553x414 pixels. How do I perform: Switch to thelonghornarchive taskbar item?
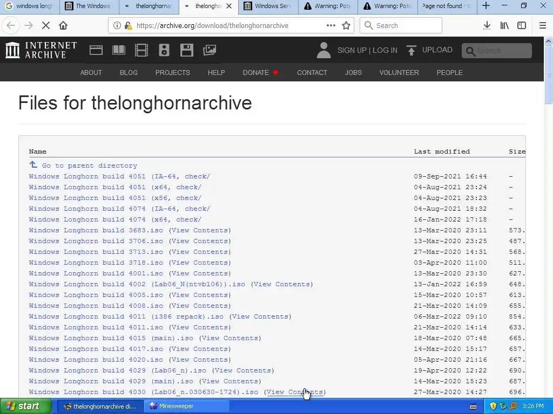tap(100, 406)
